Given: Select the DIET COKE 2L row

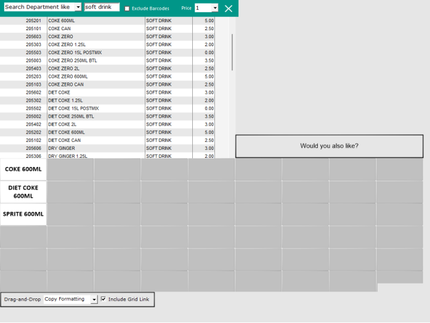Looking at the screenshot, I should [107, 125].
